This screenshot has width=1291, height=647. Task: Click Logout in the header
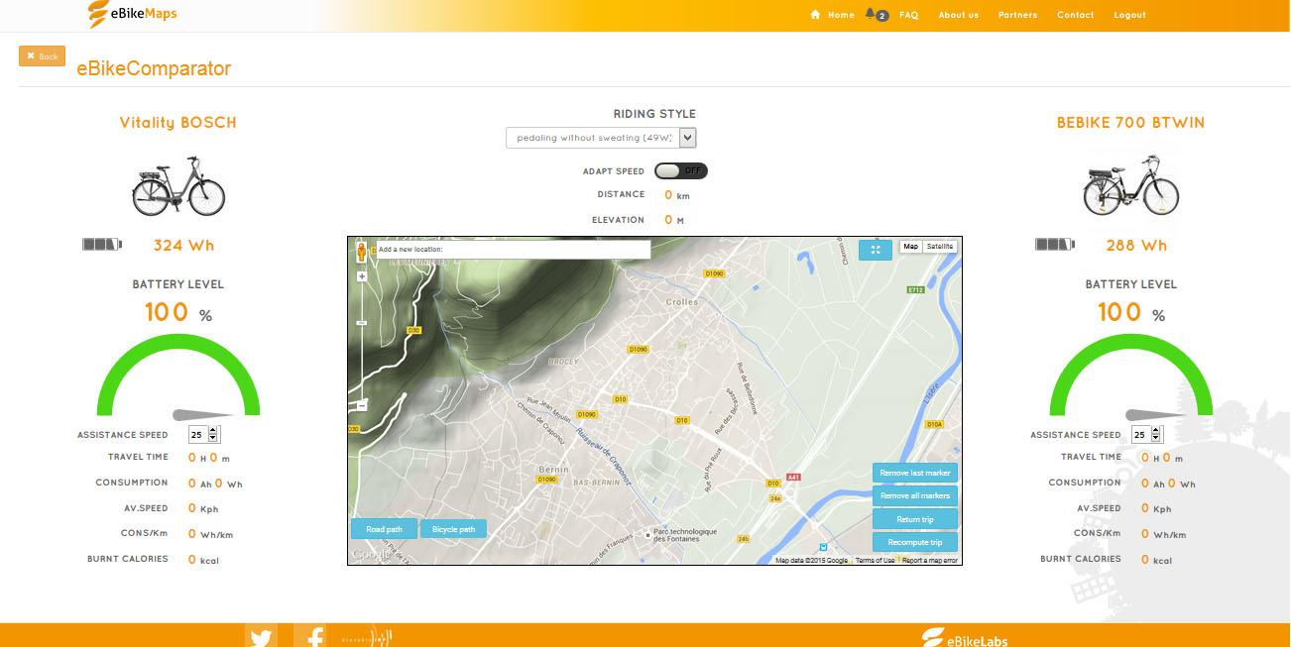pyautogui.click(x=1129, y=15)
